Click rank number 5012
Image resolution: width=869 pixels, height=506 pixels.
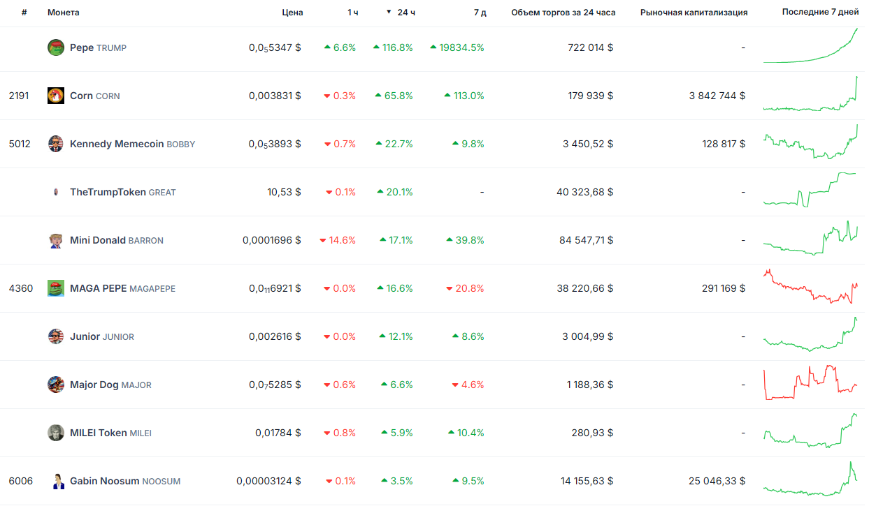[19, 144]
